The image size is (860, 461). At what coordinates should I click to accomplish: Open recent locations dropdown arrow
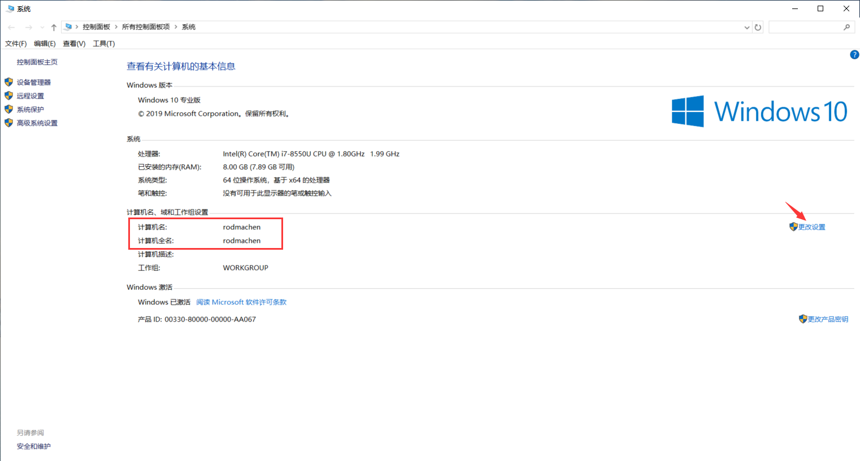point(42,27)
